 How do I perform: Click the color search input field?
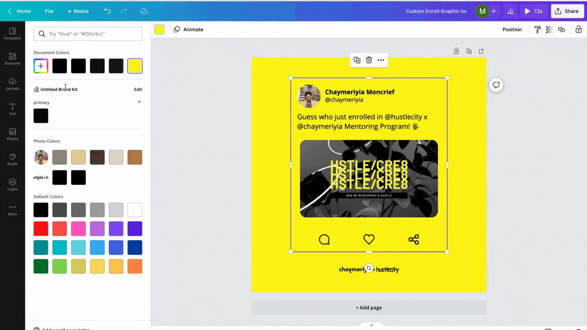pos(88,34)
